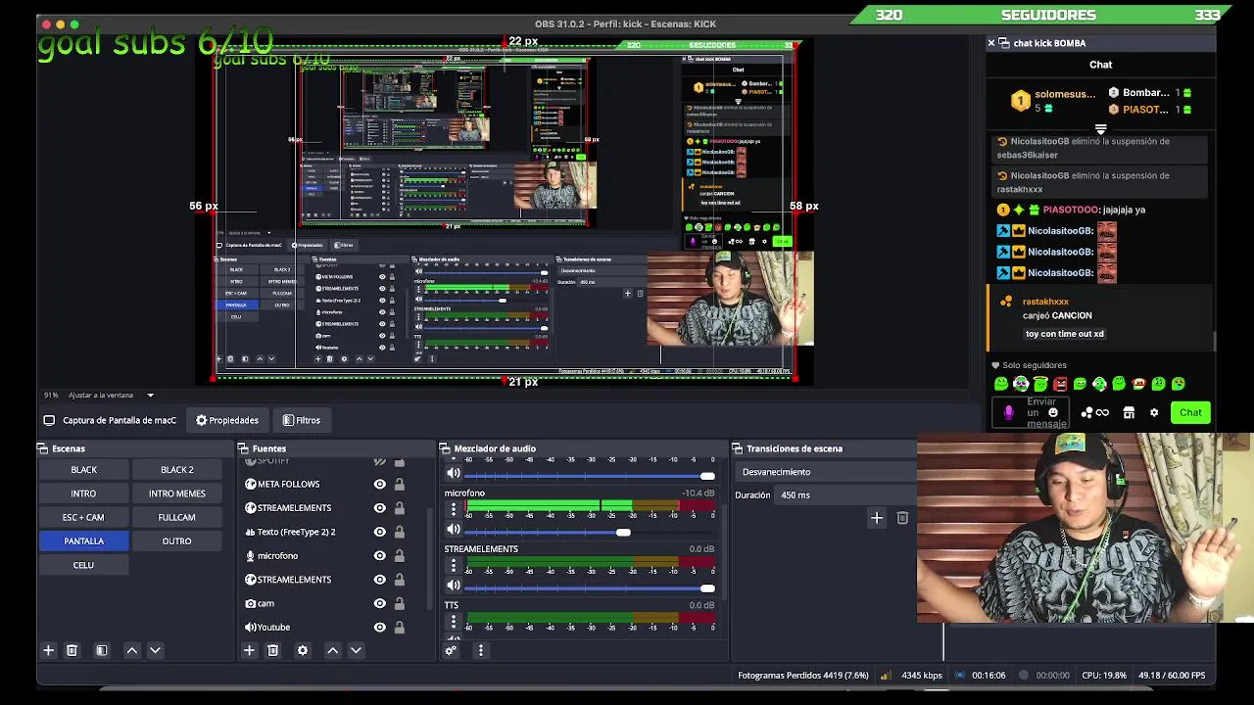
Task: Click the microfono volume slider handle
Action: click(x=623, y=532)
